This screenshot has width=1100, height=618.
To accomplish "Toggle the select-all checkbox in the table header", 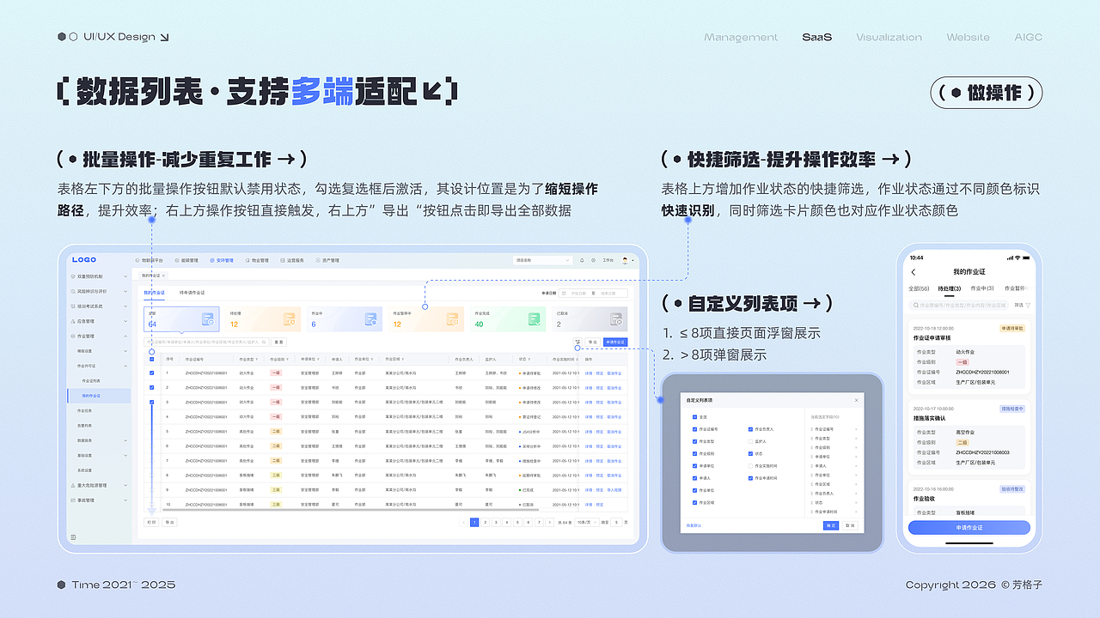I will pos(151,359).
